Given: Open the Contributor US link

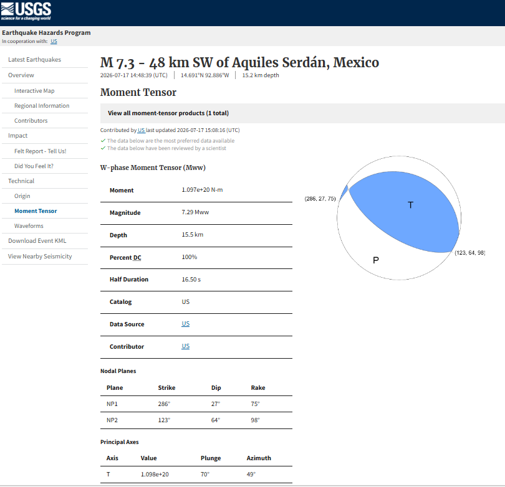Looking at the screenshot, I should click(x=186, y=346).
